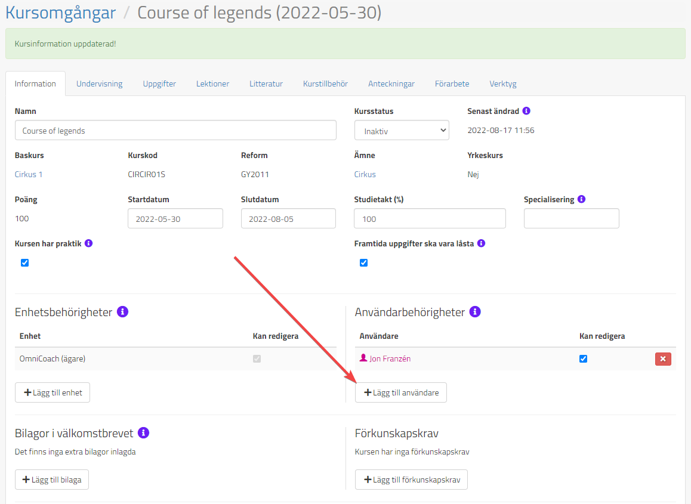Show info icon beside Specialisering label
Screen dimensions: 691x504
pos(581,199)
